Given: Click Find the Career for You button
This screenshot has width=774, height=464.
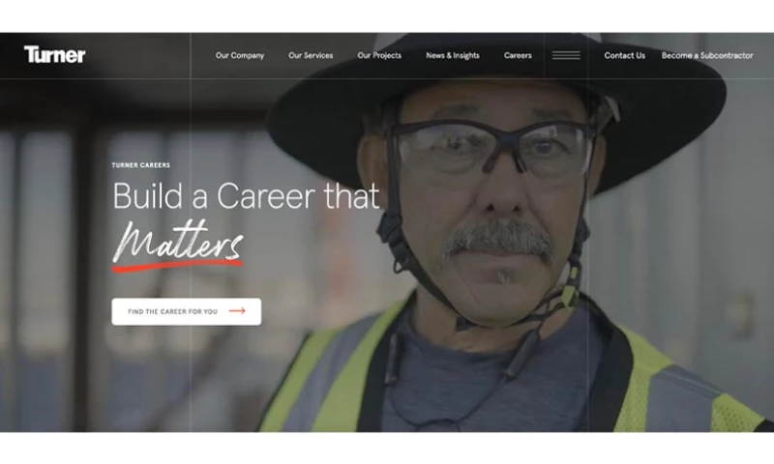Looking at the screenshot, I should click(186, 311).
